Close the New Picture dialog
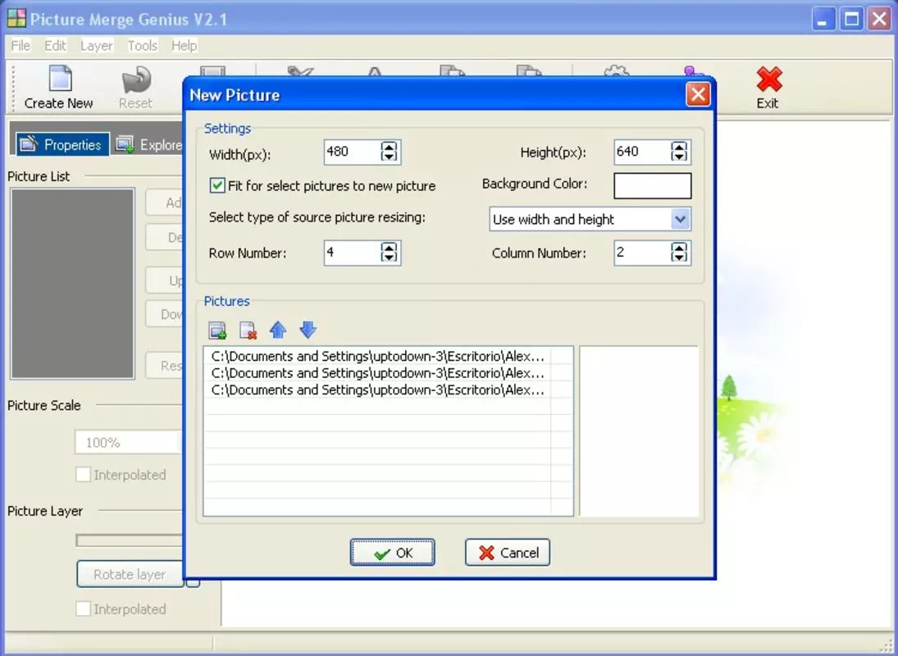Image resolution: width=898 pixels, height=656 pixels. 698,94
